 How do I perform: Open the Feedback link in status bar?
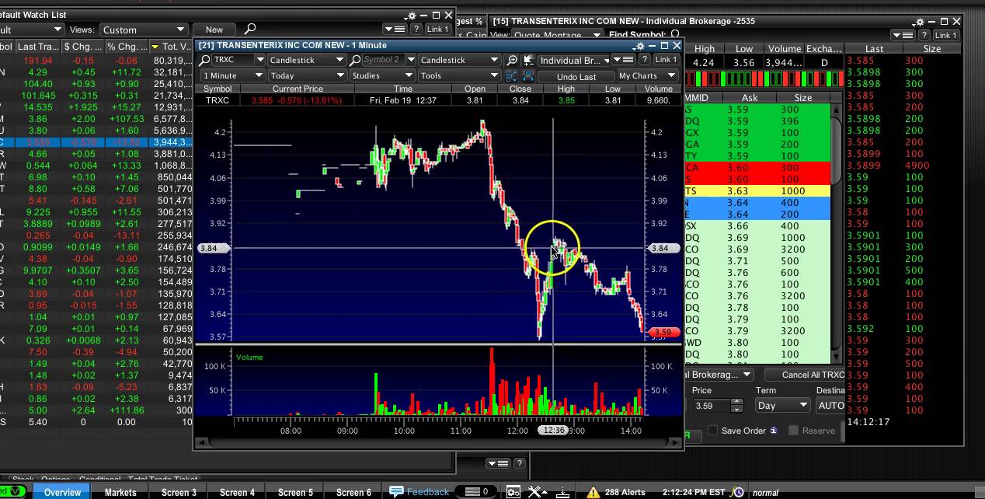click(427, 491)
